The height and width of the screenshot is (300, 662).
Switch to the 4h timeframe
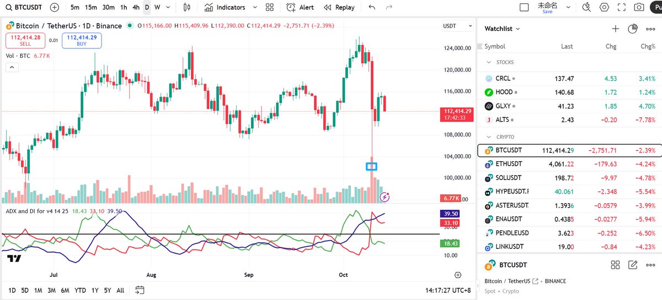136,8
